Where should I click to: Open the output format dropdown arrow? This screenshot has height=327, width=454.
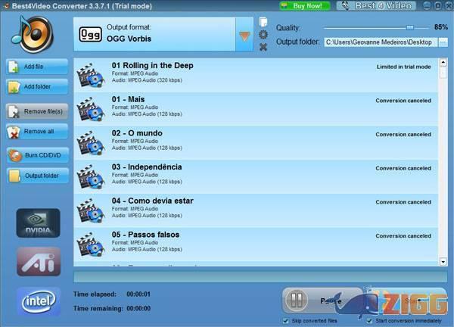[x=244, y=35]
